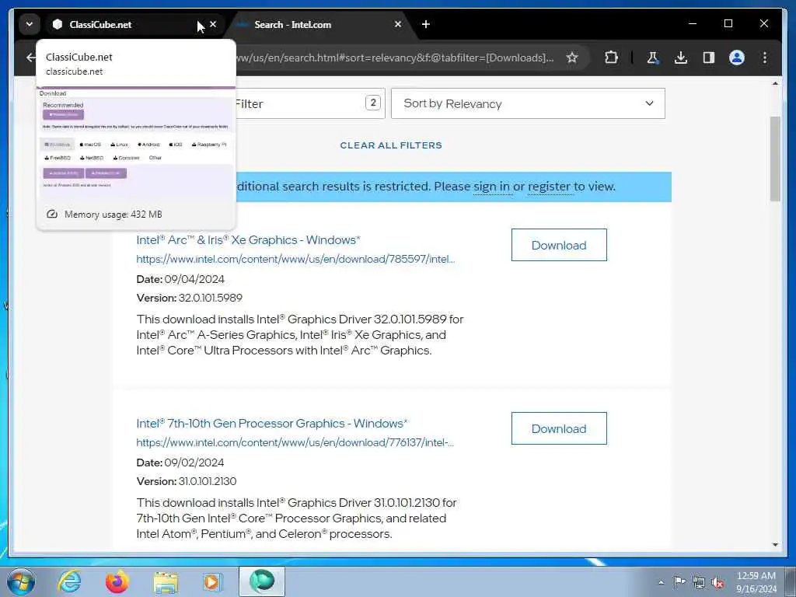Click the ClassiCube tab preview thumbnail
Screen dimensions: 796x597
coord(136,144)
